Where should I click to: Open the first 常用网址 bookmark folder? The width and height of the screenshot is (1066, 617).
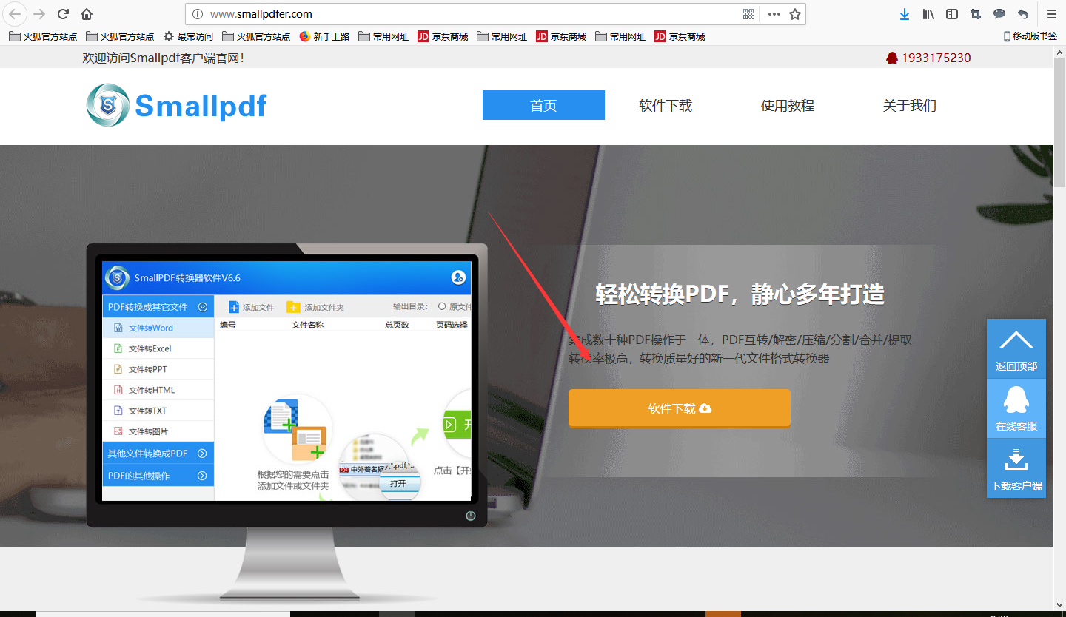[x=383, y=36]
